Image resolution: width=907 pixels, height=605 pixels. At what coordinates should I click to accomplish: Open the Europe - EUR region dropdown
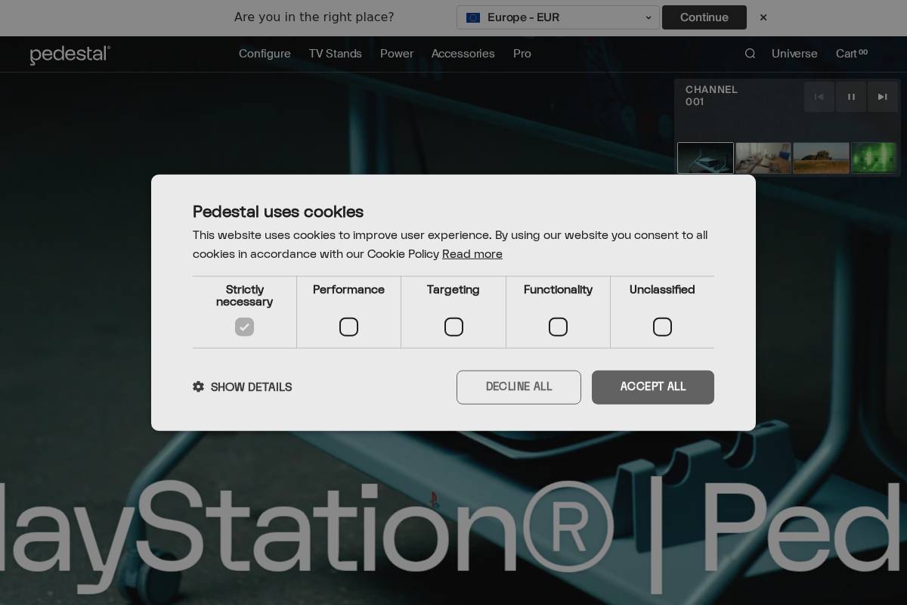click(x=558, y=17)
